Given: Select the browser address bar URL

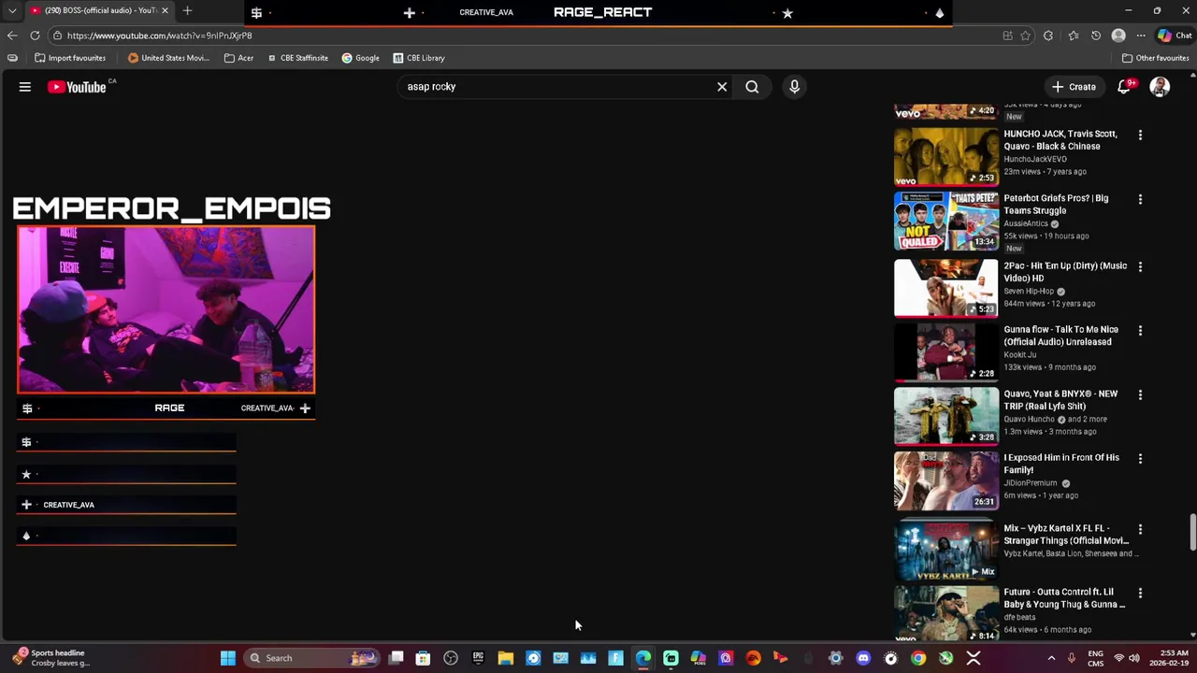Looking at the screenshot, I should tap(159, 36).
